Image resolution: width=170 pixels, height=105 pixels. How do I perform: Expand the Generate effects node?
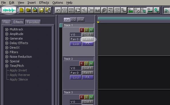[7, 38]
